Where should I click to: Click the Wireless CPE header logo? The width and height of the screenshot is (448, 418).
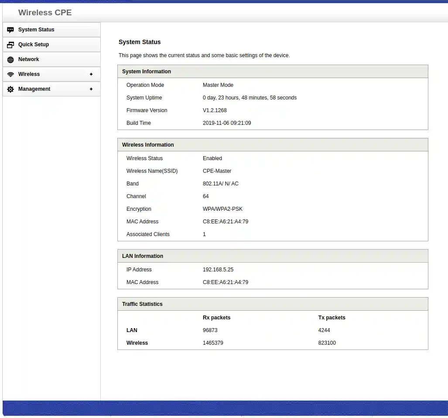[45, 13]
